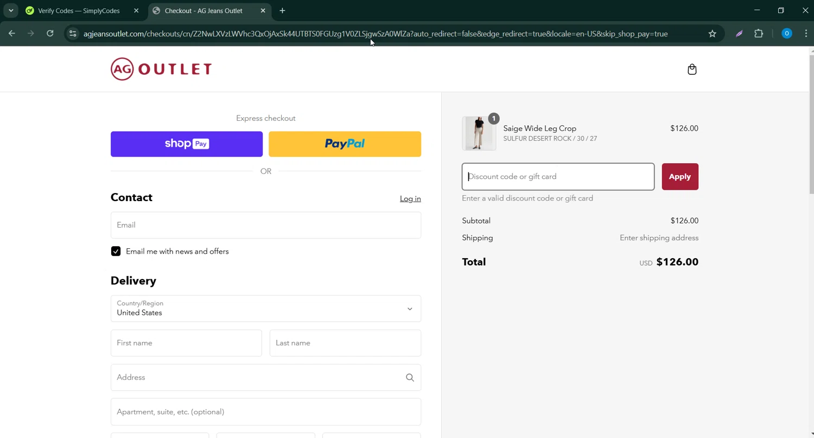Switch to the Checkout - AG Jeans Outlet tab
The height and width of the screenshot is (438, 814).
point(209,10)
